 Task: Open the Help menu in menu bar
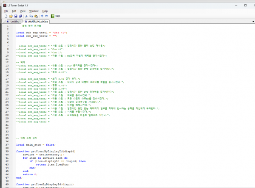[x=45, y=11]
